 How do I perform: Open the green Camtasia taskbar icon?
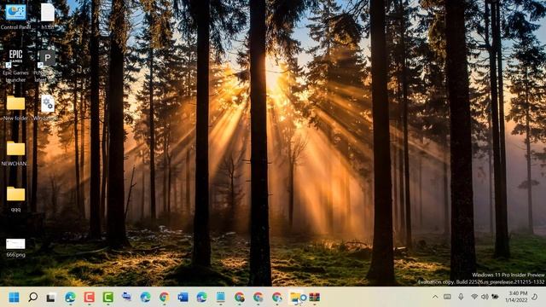point(108,298)
